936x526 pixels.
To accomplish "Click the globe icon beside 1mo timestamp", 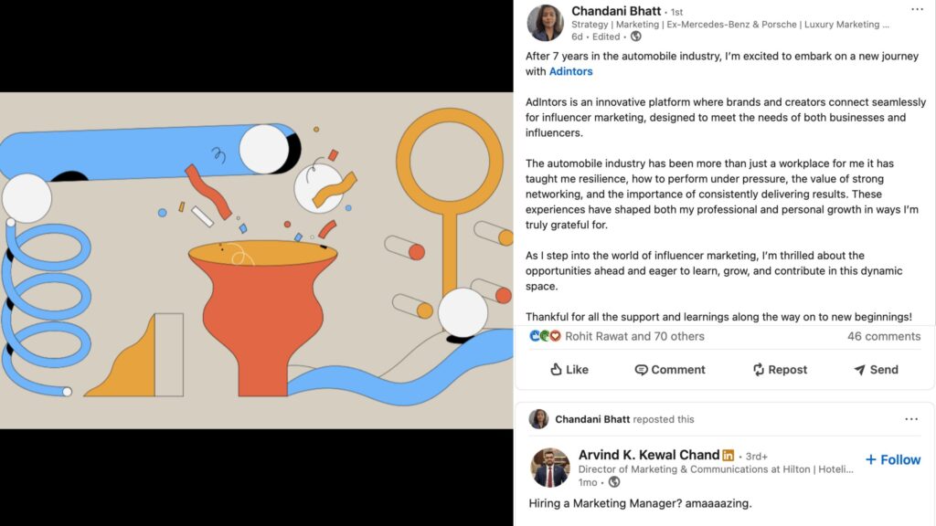I will coord(614,482).
